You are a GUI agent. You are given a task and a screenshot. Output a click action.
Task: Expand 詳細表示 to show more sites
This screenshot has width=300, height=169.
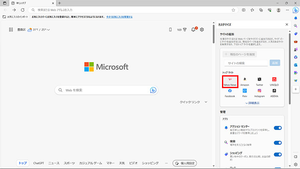[252, 103]
